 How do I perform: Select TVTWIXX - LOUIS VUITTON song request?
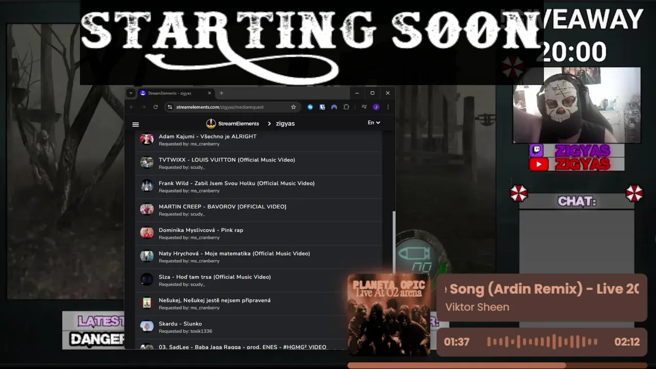tap(258, 163)
